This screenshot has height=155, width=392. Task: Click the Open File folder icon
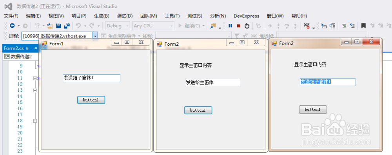point(50,26)
